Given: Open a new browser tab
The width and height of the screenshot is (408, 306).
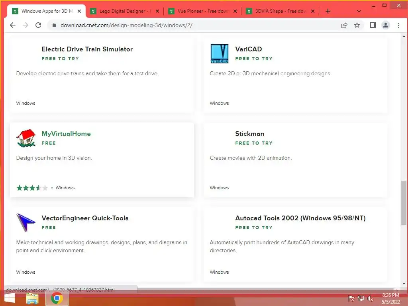Looking at the screenshot, I should coord(328,11).
